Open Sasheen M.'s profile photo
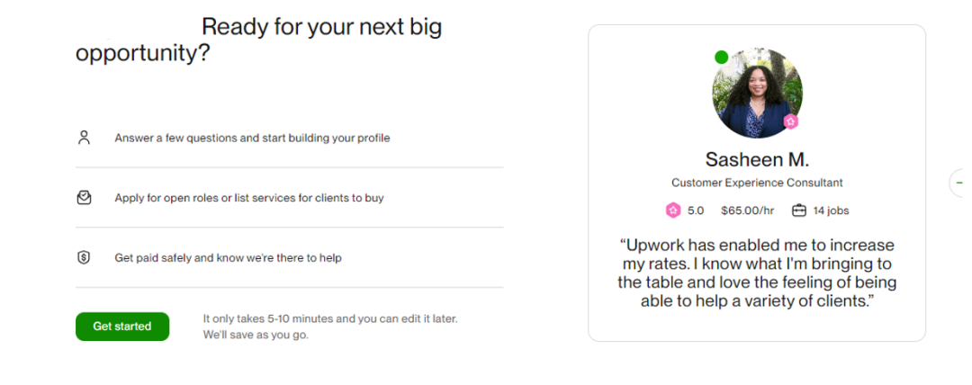 click(x=755, y=92)
